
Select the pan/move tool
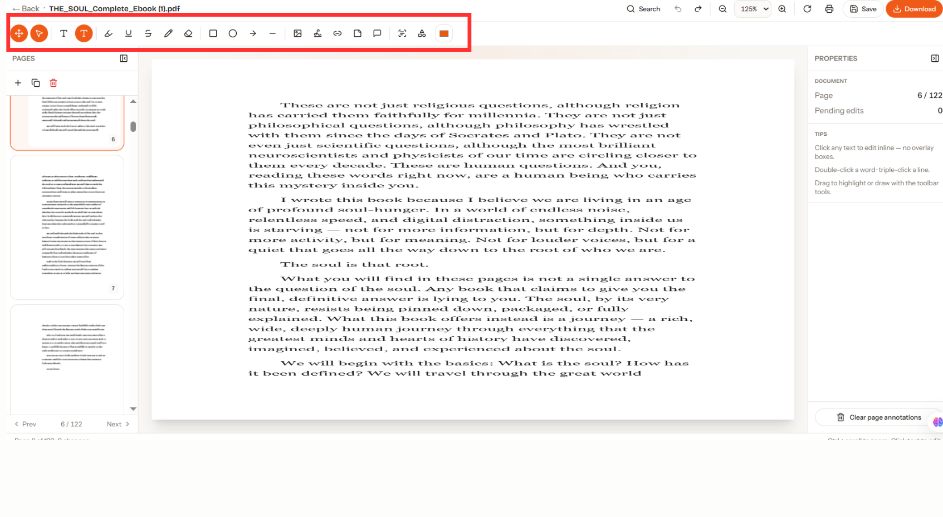pyautogui.click(x=19, y=33)
